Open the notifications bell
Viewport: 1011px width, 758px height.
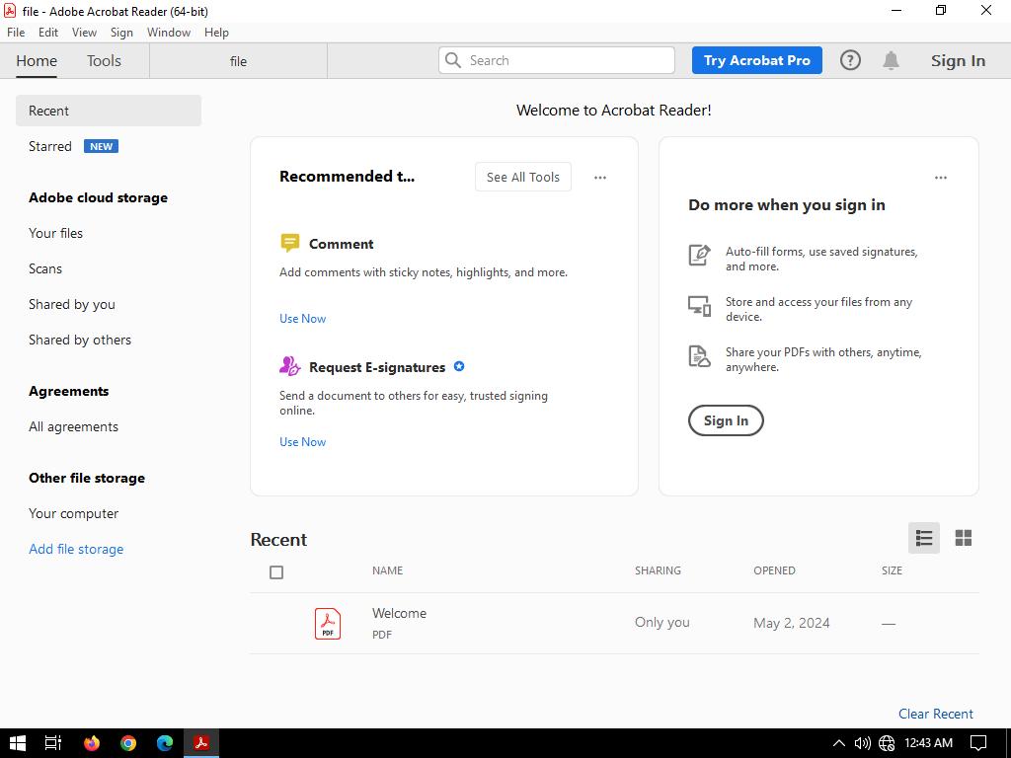tap(891, 60)
